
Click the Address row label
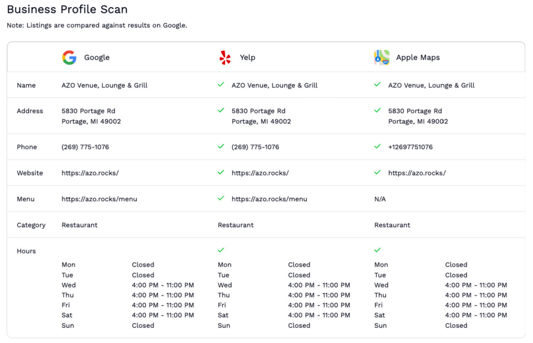30,111
